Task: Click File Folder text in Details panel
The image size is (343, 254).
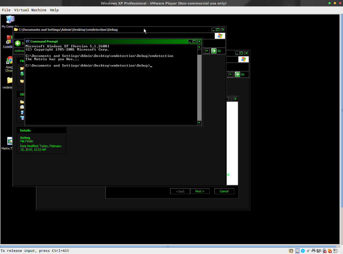Action: tap(27, 141)
